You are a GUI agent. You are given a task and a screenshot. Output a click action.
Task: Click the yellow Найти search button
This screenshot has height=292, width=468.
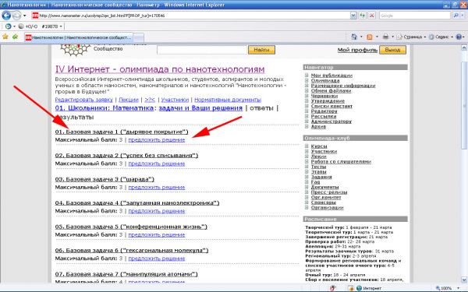(261, 50)
